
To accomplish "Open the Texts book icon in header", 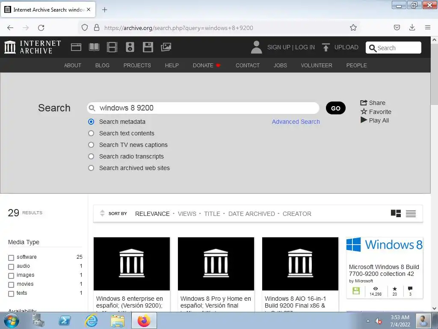I will (94, 47).
